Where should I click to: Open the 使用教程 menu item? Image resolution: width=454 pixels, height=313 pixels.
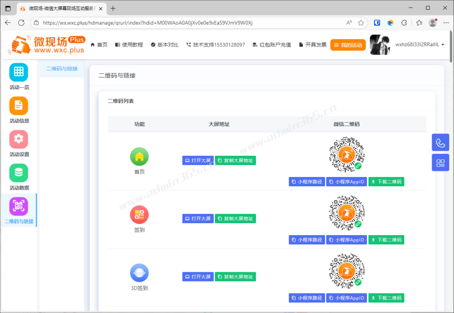(129, 45)
